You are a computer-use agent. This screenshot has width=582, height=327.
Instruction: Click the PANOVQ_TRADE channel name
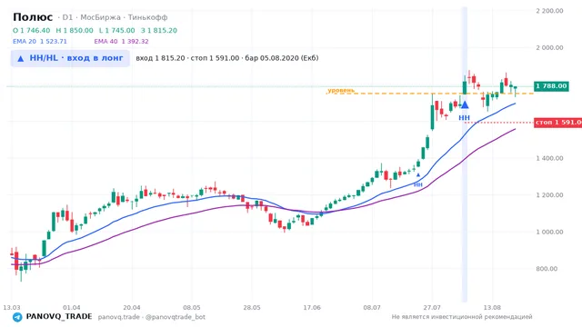(59, 317)
